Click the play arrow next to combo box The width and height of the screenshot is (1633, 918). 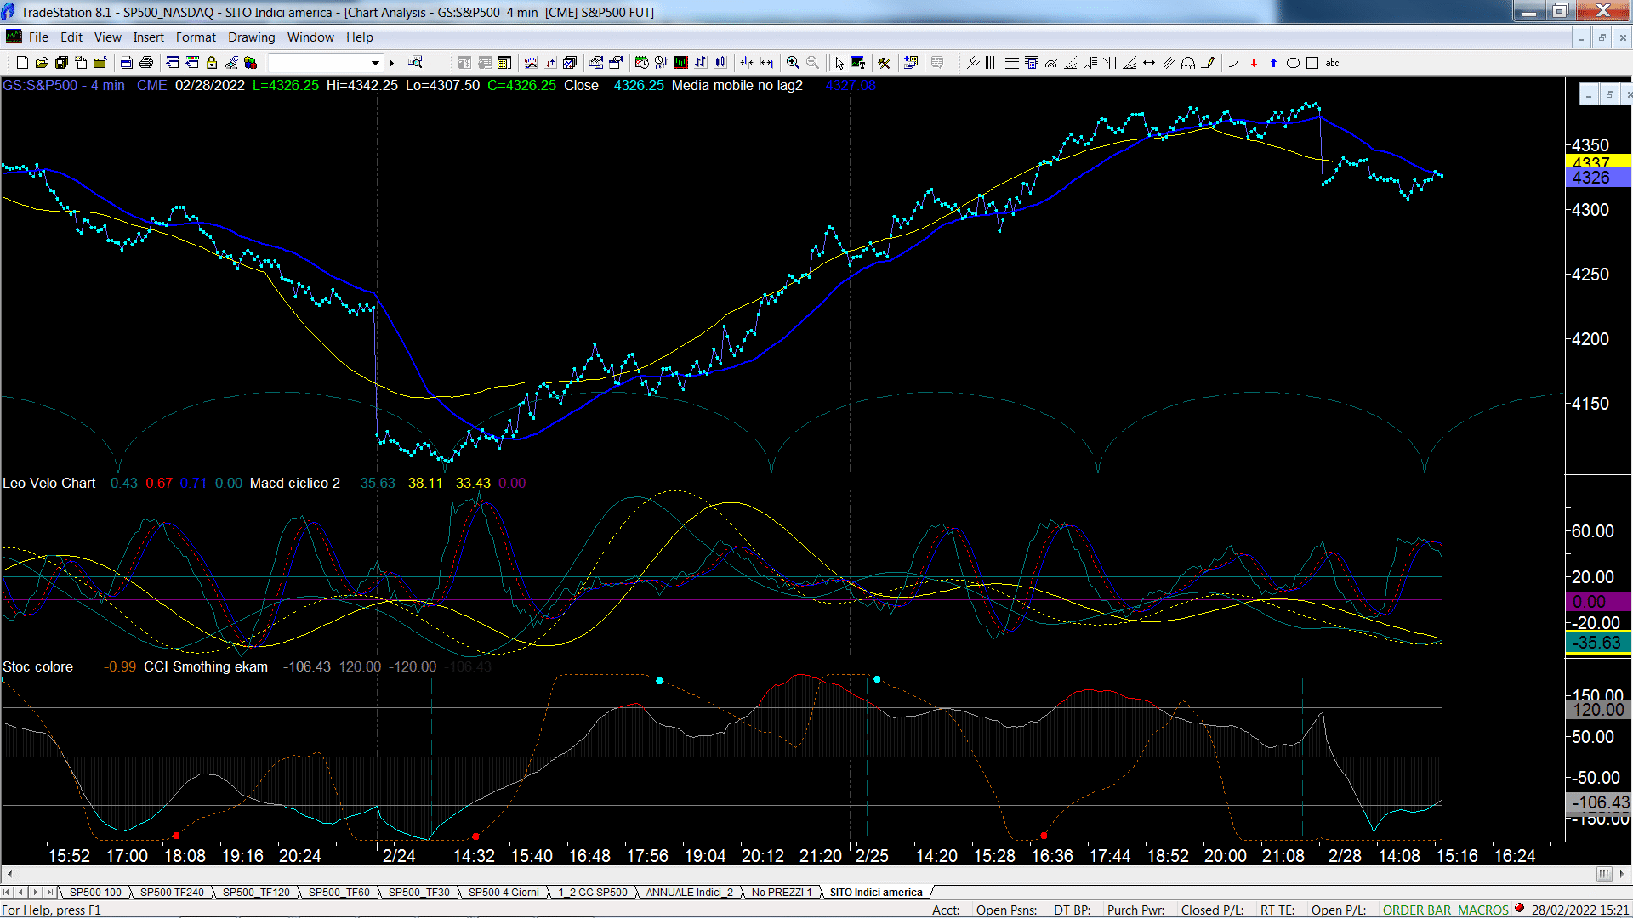coord(391,63)
